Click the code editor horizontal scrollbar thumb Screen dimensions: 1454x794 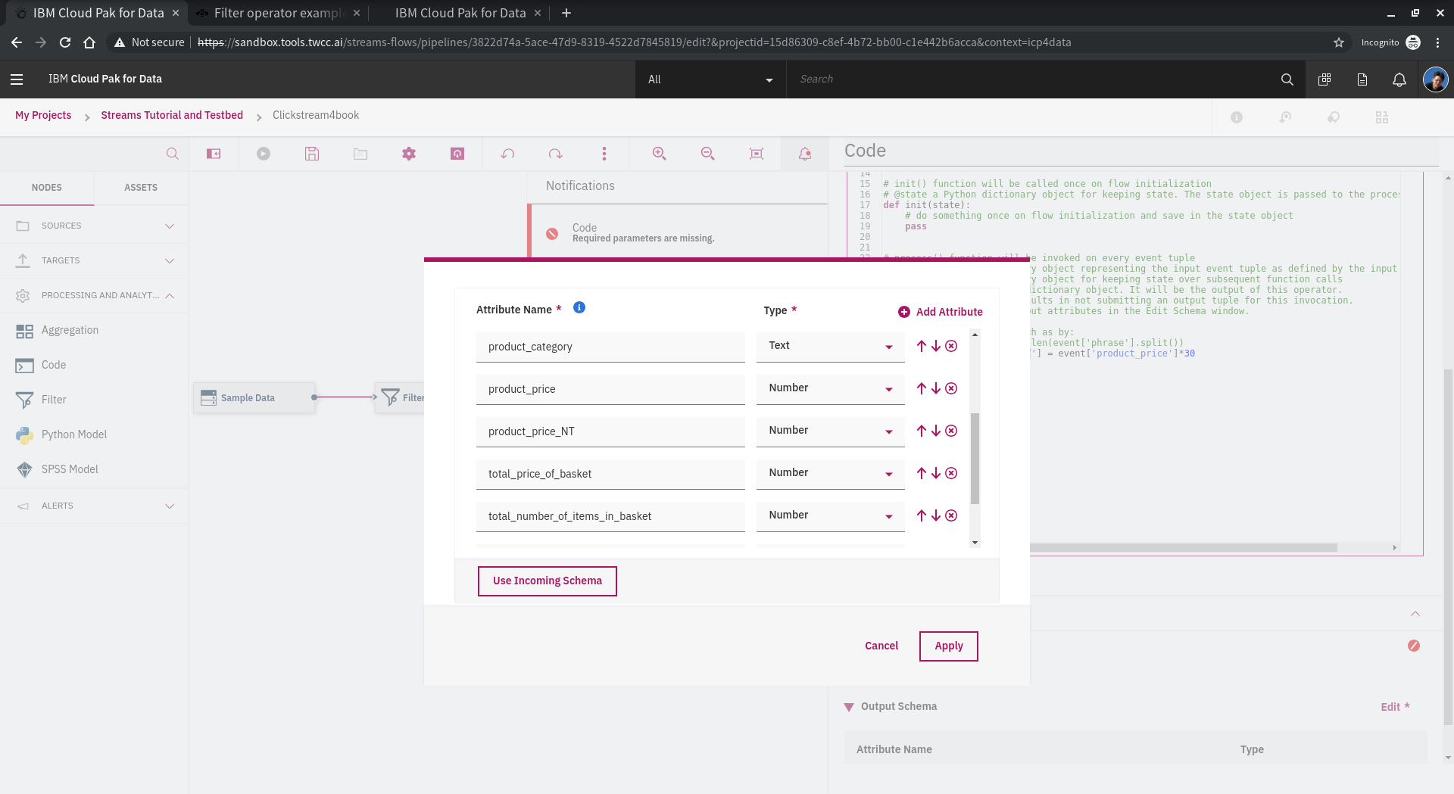point(1183,547)
